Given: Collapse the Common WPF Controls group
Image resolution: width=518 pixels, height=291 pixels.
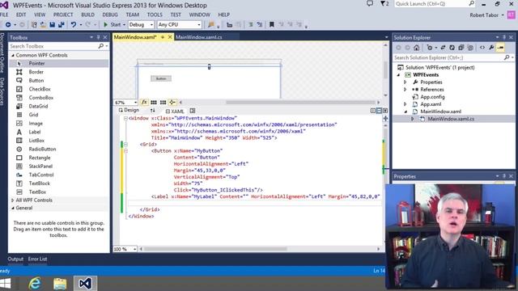Looking at the screenshot, I should 13,55.
